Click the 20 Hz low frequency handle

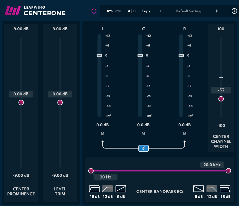pyautogui.click(x=91, y=171)
